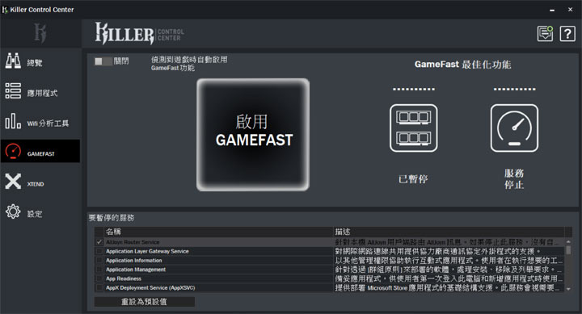
Task: Minimize the Killer Control Center window
Action: [552, 10]
